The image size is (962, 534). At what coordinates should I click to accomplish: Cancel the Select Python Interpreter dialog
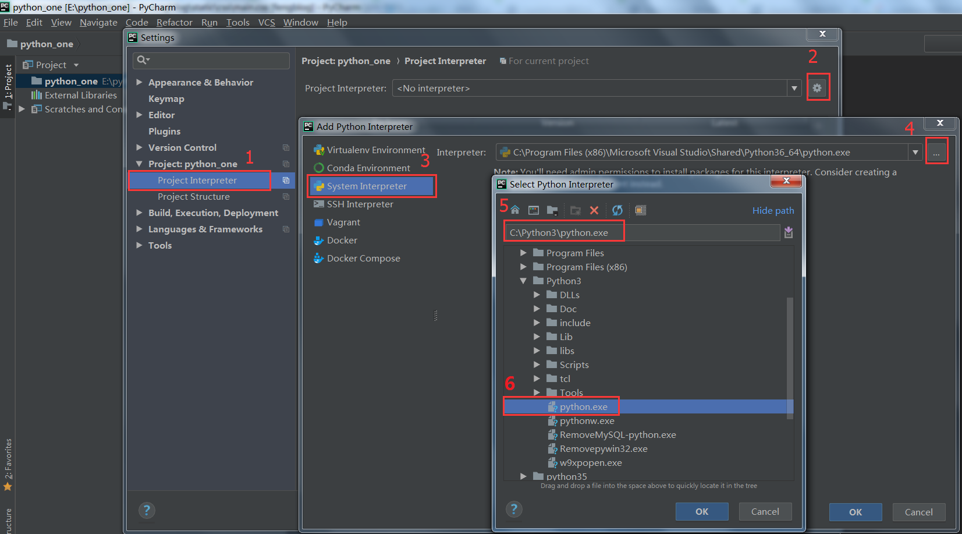765,512
